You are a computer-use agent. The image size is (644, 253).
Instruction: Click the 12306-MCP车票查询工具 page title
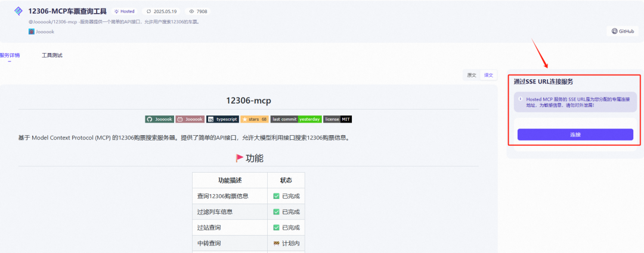67,11
